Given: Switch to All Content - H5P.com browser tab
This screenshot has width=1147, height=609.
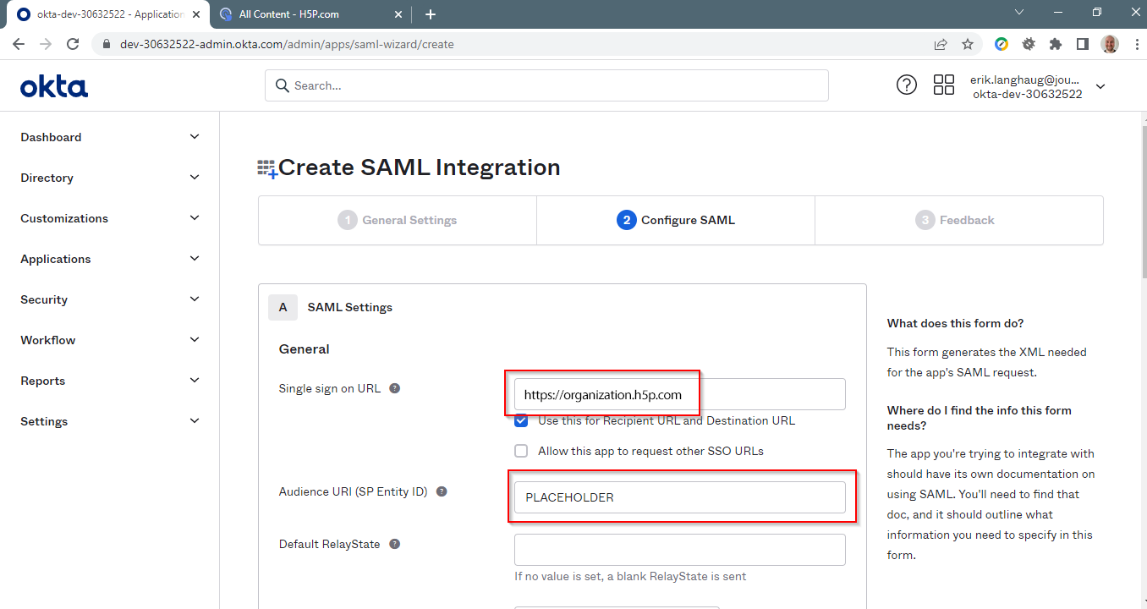Looking at the screenshot, I should 309,14.
